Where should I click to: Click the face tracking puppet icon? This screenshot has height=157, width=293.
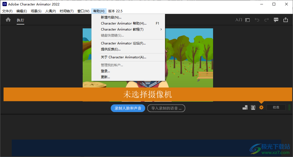[x=253, y=107]
